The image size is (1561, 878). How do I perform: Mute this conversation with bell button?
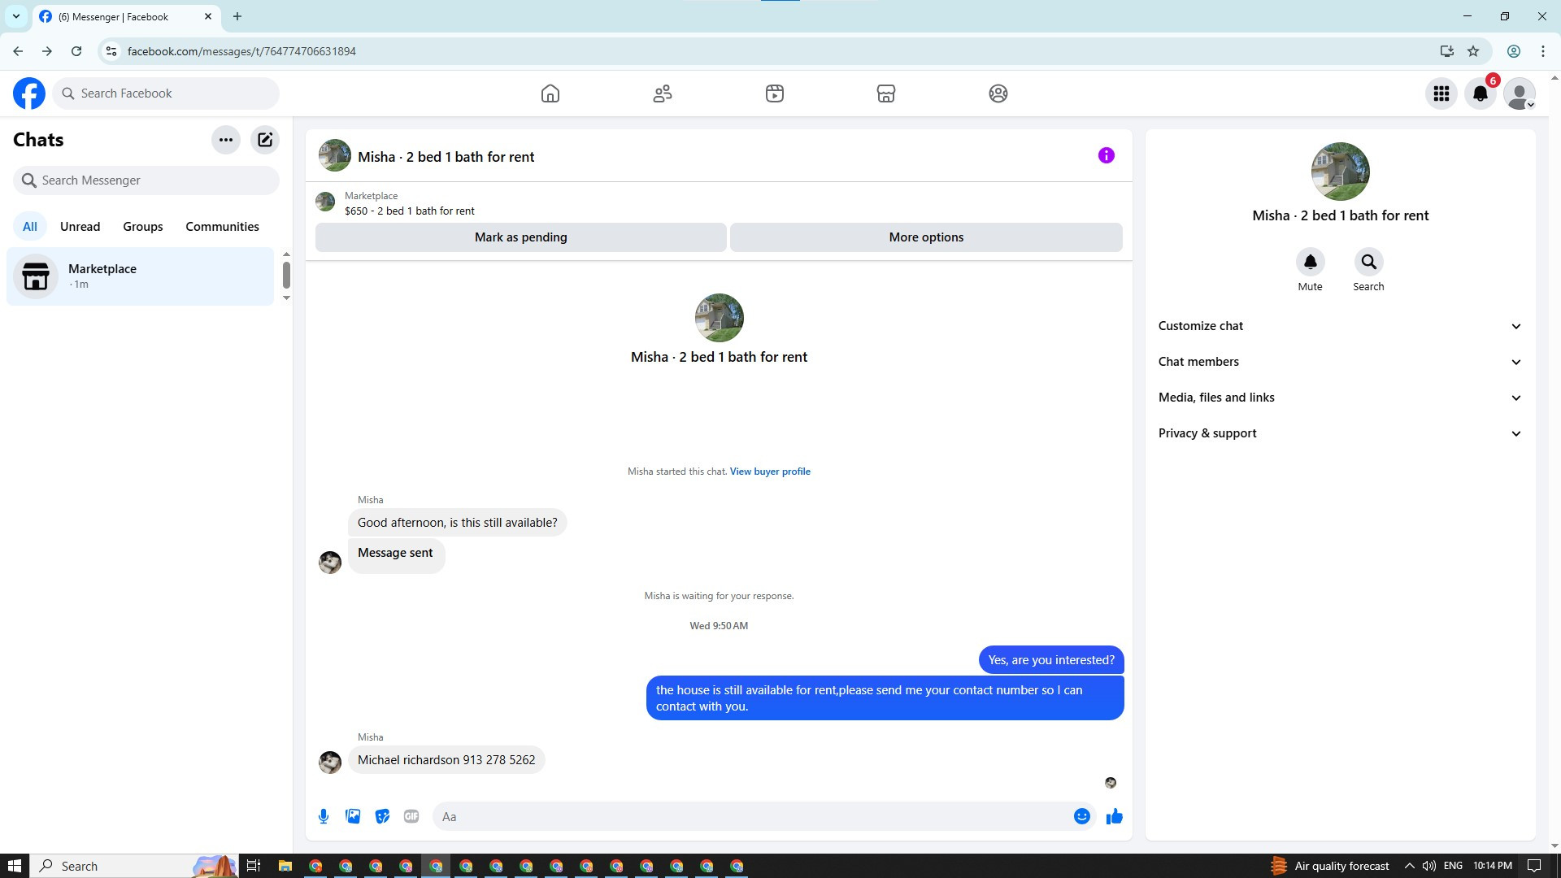point(1310,262)
